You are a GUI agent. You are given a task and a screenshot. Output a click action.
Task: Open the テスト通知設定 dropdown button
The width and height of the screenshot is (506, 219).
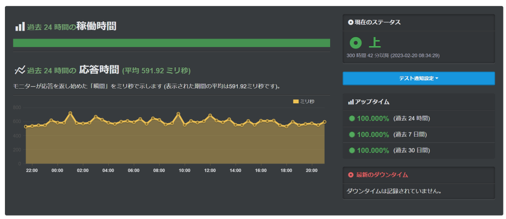pyautogui.click(x=419, y=79)
